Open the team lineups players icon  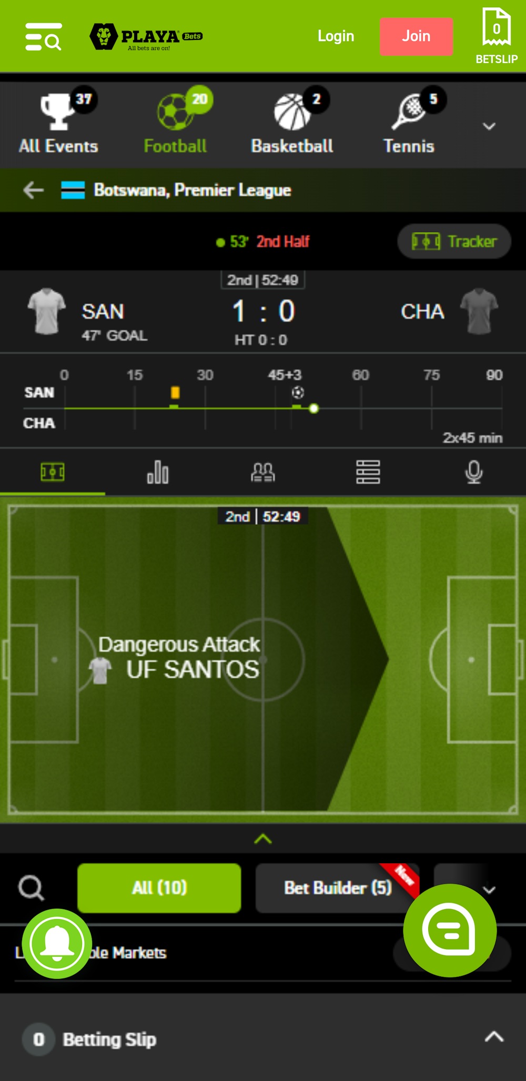[262, 472]
